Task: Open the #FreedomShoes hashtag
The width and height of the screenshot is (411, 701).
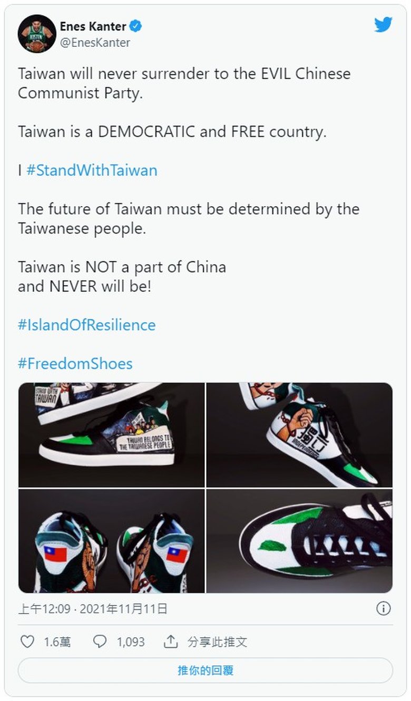Action: pos(75,363)
